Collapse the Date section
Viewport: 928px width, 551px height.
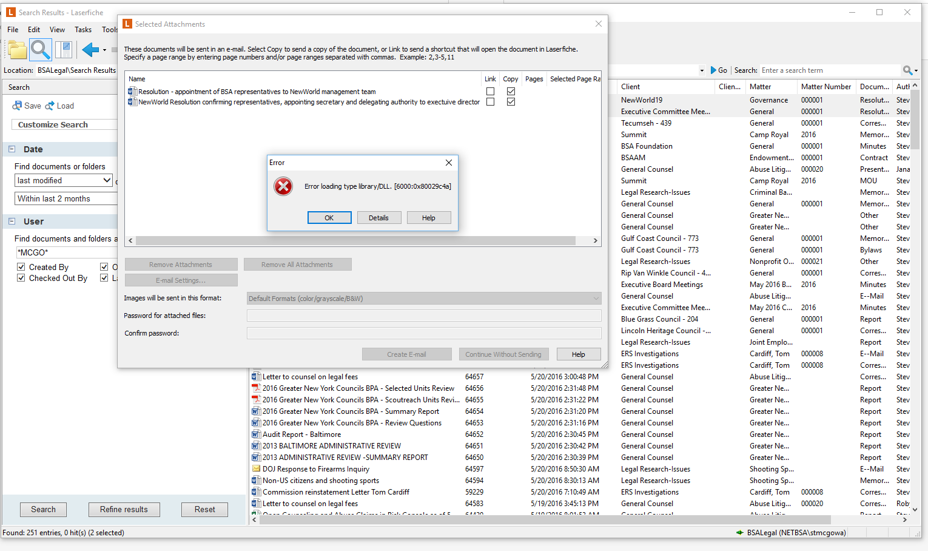click(x=12, y=149)
